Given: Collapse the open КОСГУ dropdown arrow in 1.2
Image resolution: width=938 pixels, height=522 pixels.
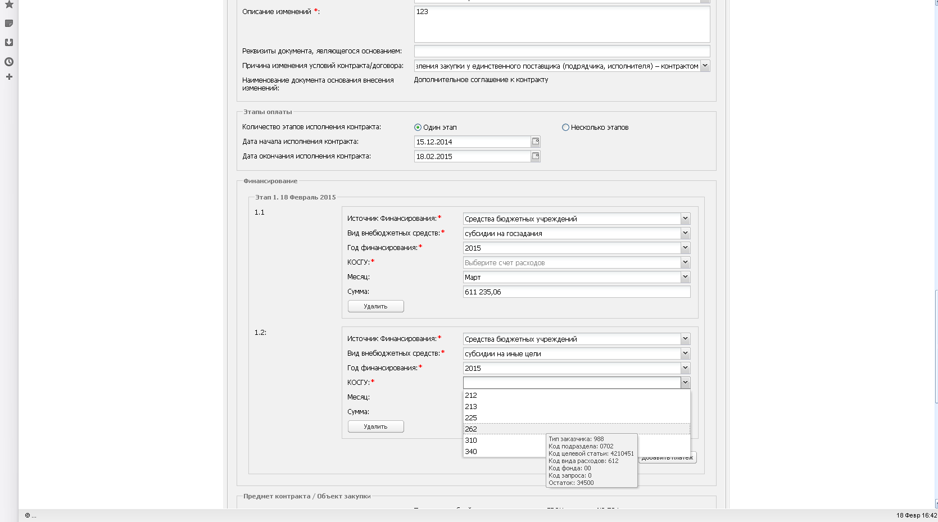Looking at the screenshot, I should tap(685, 383).
